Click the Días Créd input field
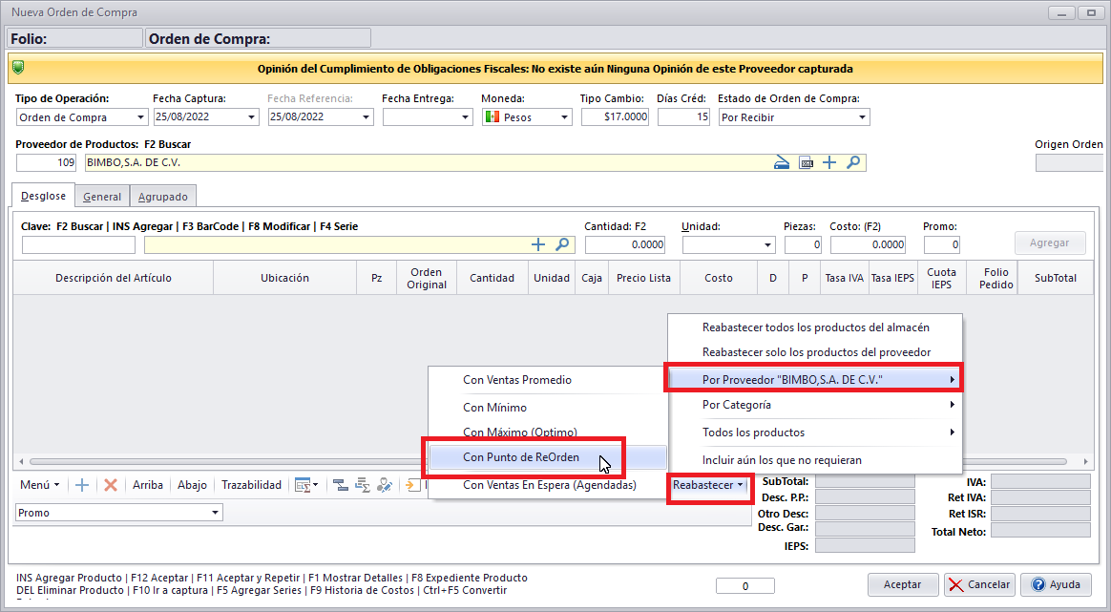The height and width of the screenshot is (612, 1111). pos(683,117)
